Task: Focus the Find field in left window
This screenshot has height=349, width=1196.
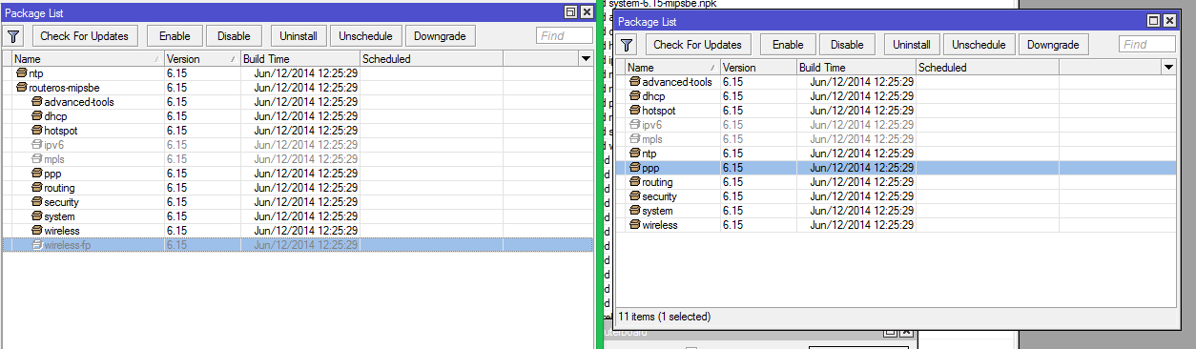Action: click(565, 36)
